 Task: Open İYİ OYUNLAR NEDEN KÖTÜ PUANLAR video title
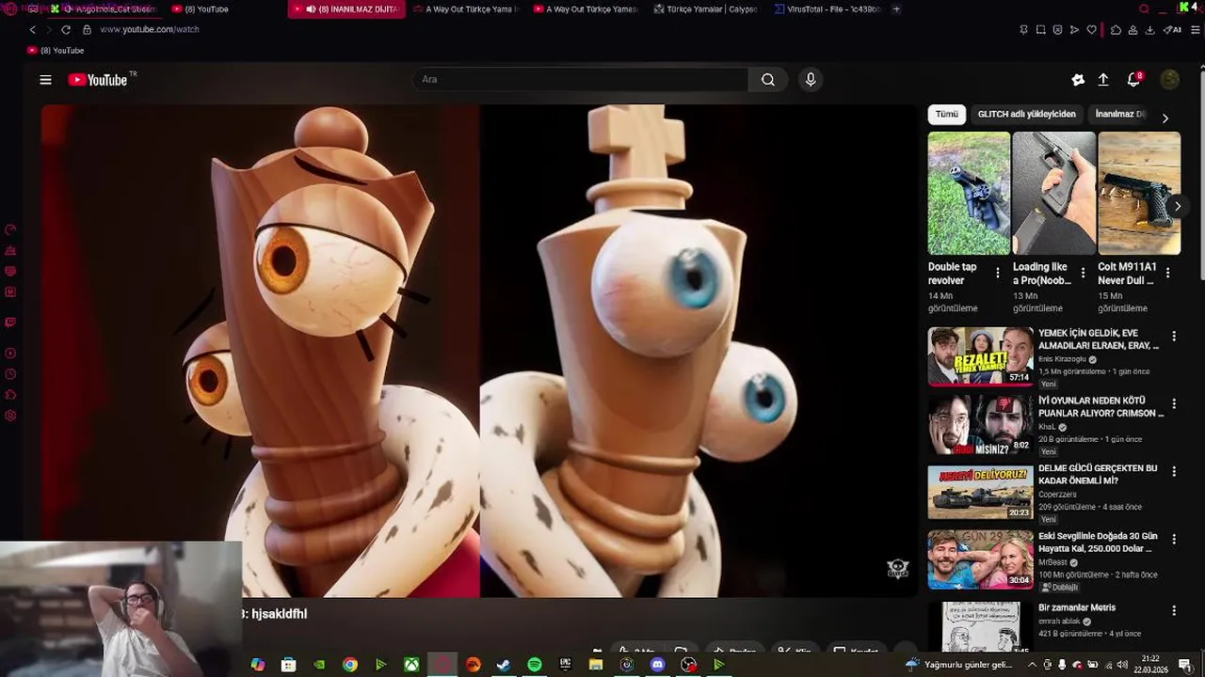point(1101,407)
